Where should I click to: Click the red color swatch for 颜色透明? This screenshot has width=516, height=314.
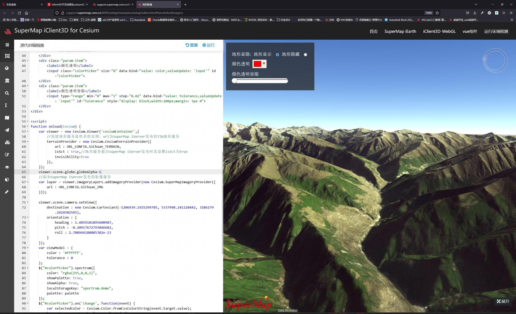(257, 64)
